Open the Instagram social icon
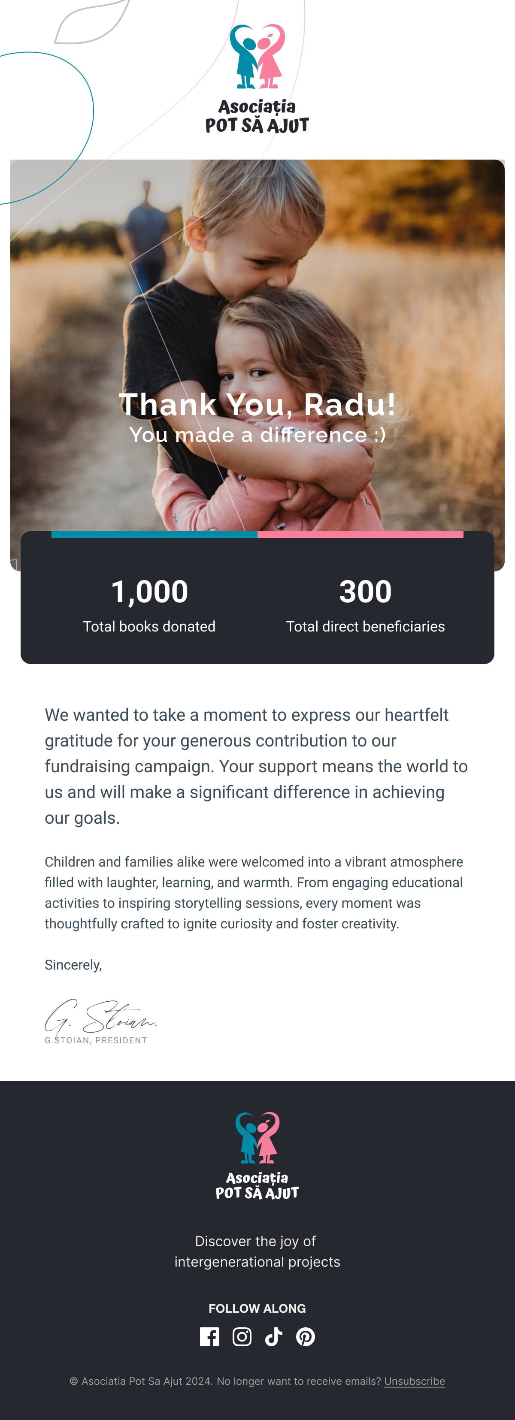The height and width of the screenshot is (1420, 515). [242, 1337]
